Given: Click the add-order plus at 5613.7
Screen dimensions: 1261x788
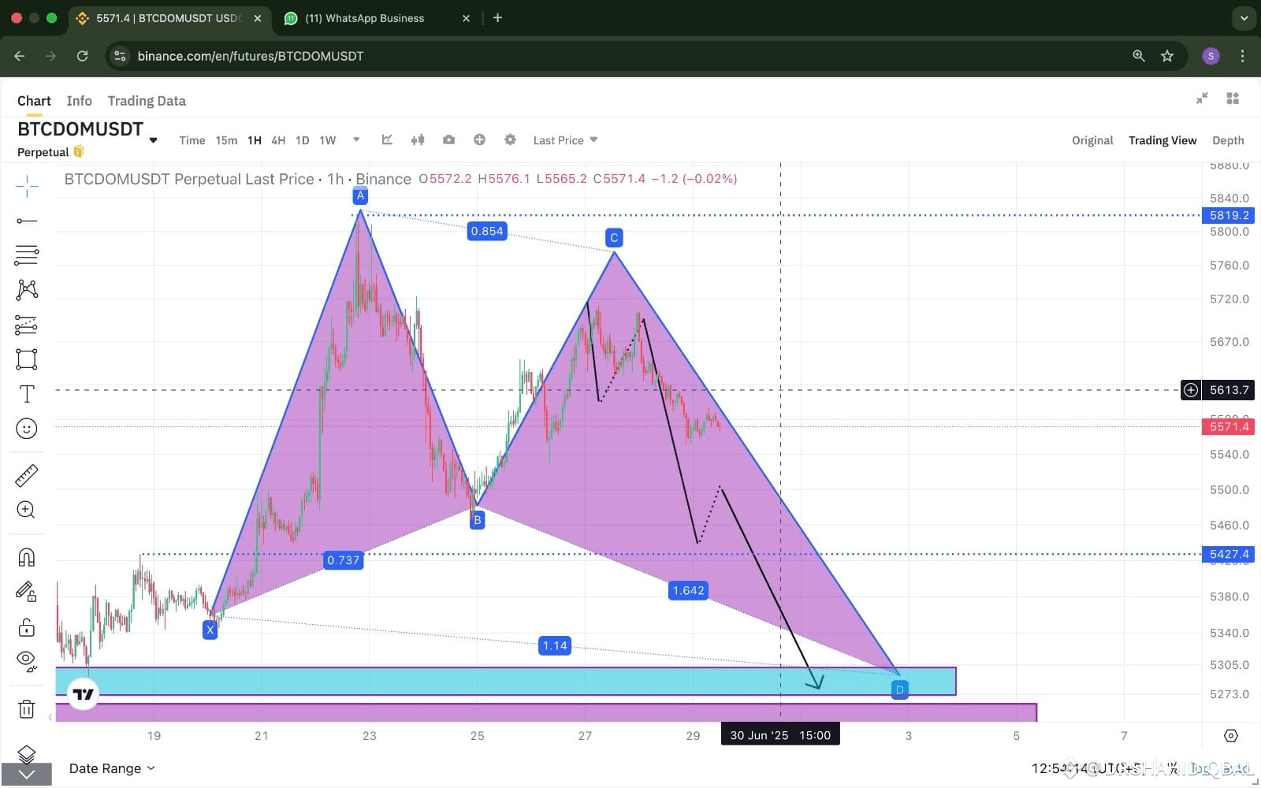Looking at the screenshot, I should coord(1191,389).
